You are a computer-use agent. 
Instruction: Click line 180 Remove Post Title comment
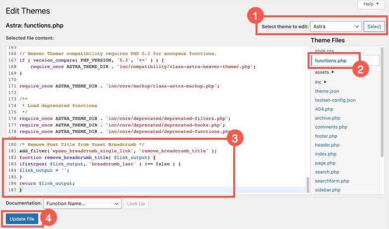pyautogui.click(x=82, y=145)
